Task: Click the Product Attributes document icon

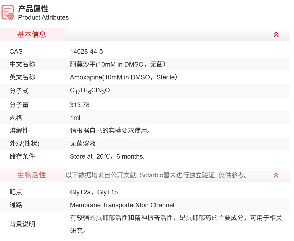Action: (x=7, y=12)
